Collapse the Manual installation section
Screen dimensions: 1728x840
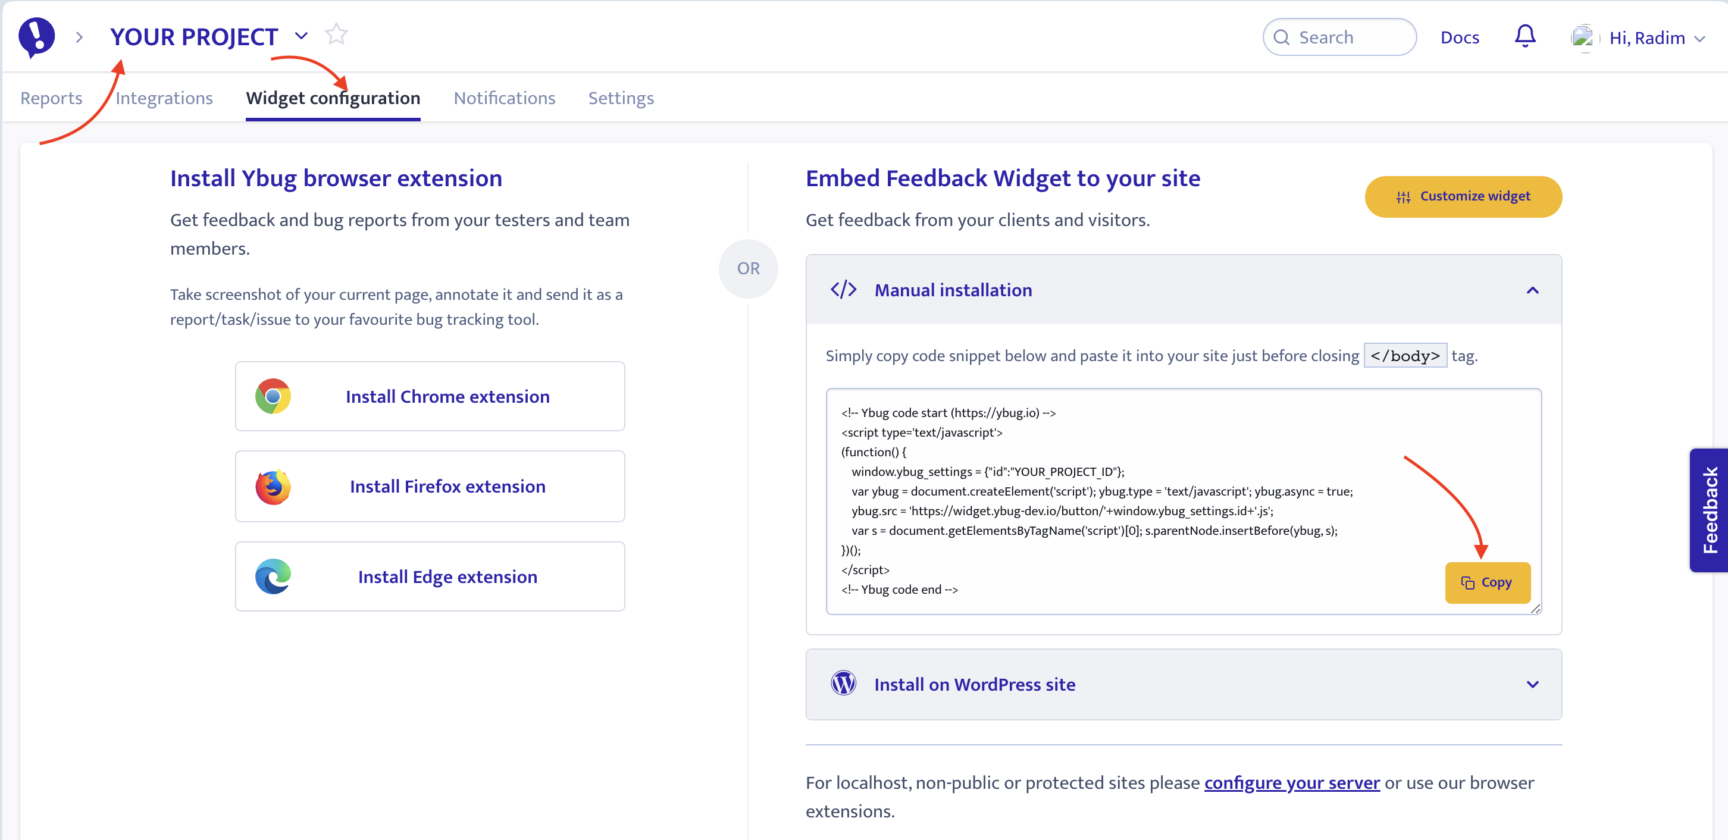pyautogui.click(x=1532, y=290)
